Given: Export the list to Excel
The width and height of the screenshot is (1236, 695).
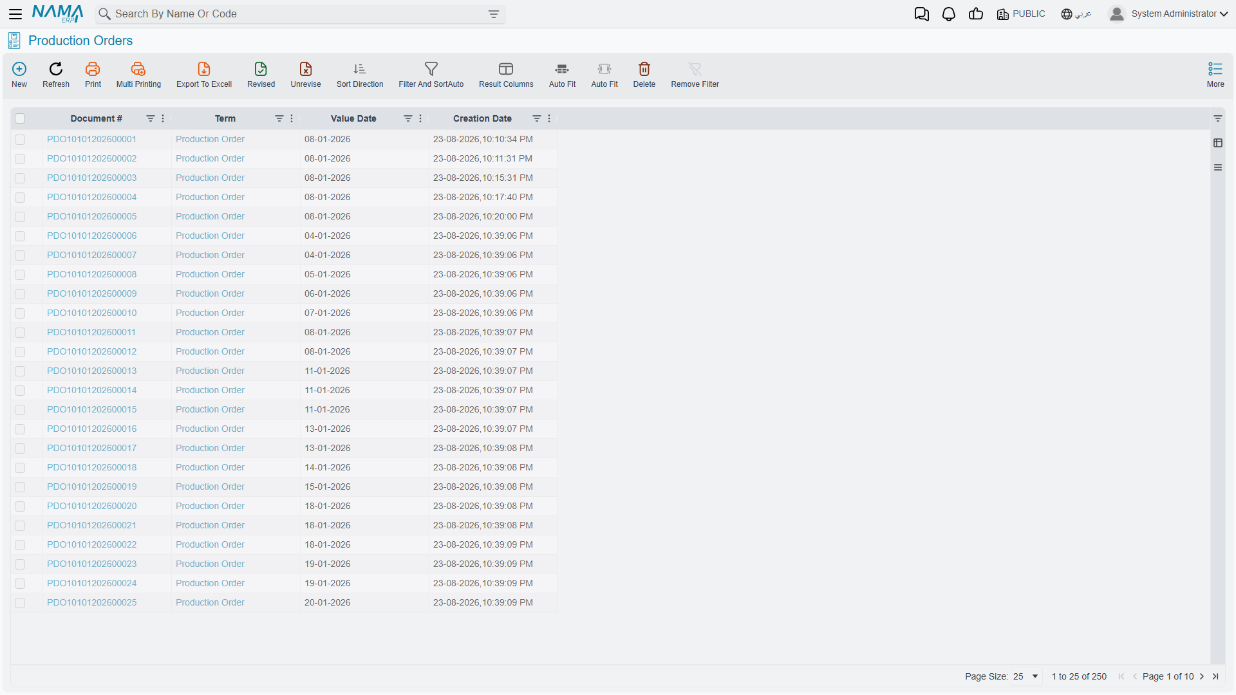Looking at the screenshot, I should coord(204,69).
